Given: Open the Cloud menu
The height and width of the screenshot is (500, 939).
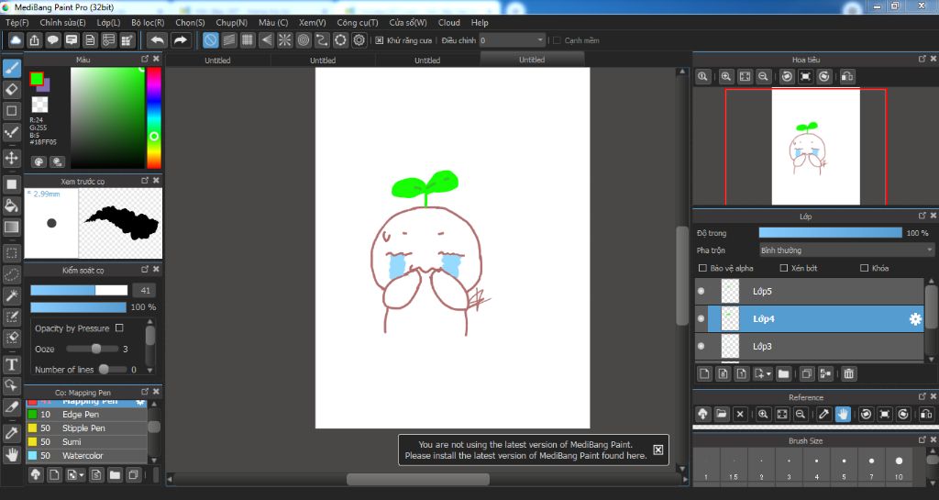Looking at the screenshot, I should coord(448,23).
